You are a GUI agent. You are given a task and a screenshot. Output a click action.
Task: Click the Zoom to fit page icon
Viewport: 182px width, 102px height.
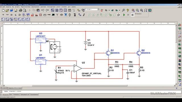coord(146,10)
